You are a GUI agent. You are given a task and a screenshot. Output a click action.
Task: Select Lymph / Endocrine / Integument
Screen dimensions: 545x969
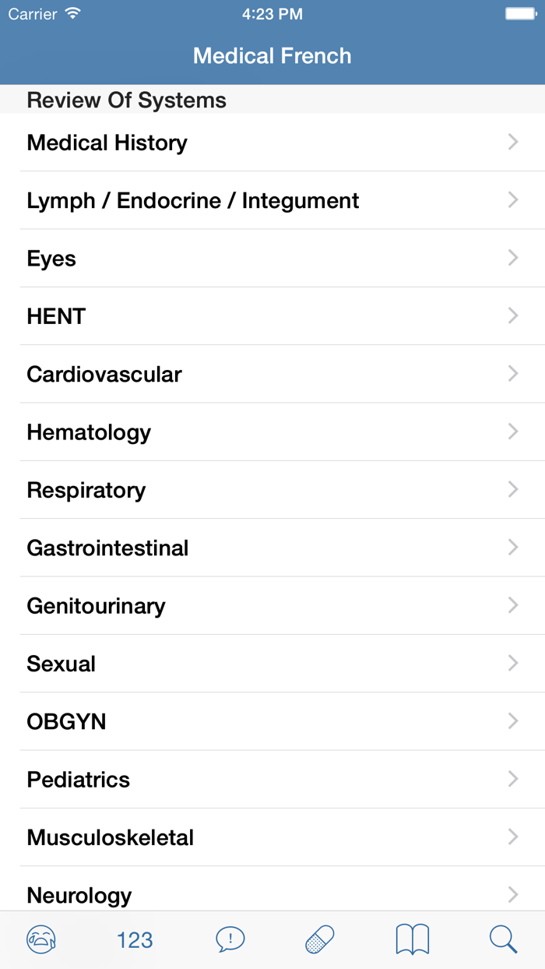point(192,200)
